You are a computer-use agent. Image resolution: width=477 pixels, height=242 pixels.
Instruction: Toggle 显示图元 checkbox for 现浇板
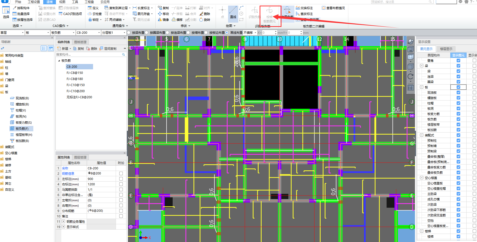tap(458, 92)
